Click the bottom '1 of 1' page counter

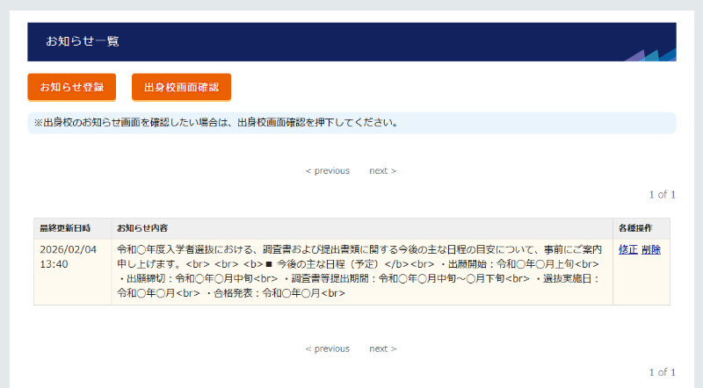tap(662, 372)
